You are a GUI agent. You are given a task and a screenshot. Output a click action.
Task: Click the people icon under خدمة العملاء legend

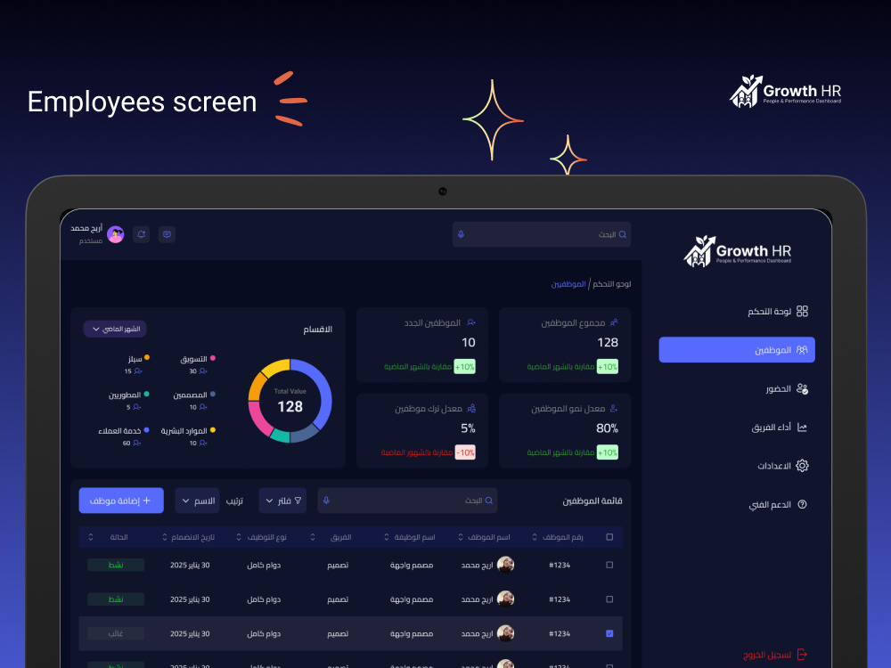coord(136,443)
